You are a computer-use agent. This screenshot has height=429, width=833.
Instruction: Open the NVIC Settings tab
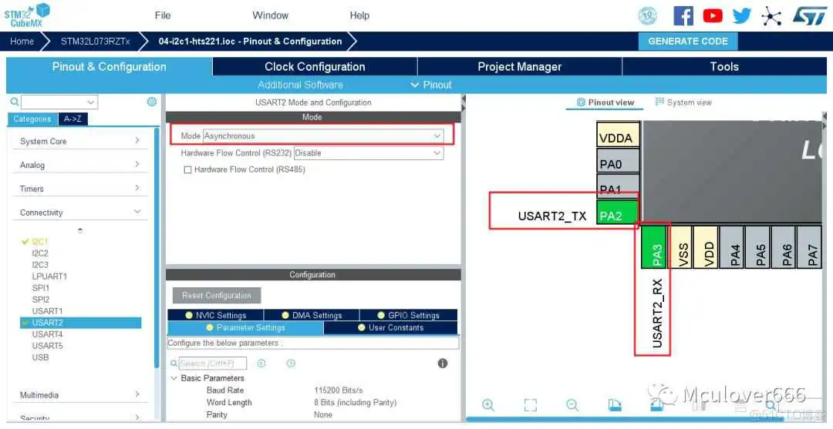point(215,315)
